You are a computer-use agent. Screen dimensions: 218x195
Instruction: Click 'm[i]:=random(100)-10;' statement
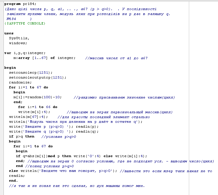coord(37,97)
